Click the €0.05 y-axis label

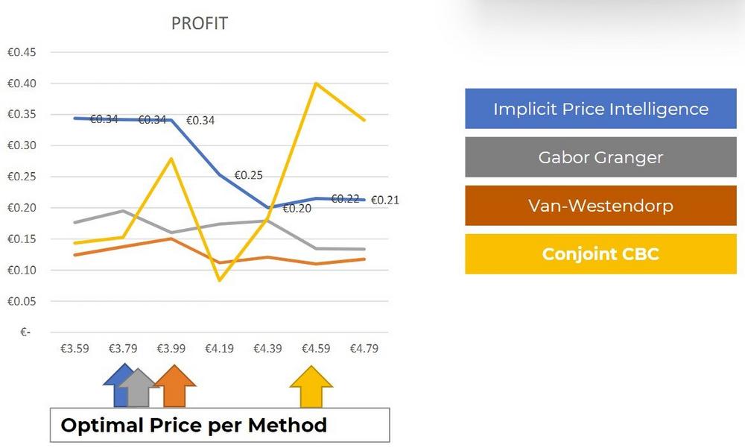pyautogui.click(x=22, y=301)
